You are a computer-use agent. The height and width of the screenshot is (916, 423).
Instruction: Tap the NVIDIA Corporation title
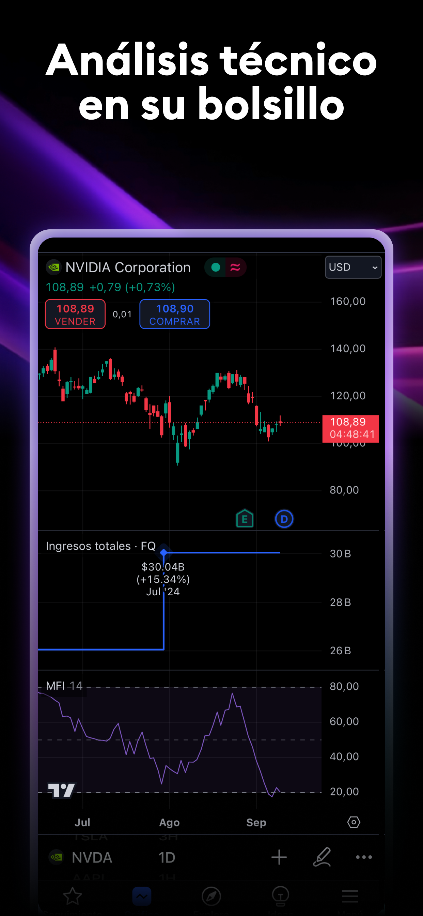pos(128,268)
